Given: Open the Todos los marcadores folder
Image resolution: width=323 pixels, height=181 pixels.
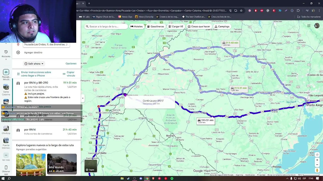Looking at the screenshot, I should (x=309, y=17).
